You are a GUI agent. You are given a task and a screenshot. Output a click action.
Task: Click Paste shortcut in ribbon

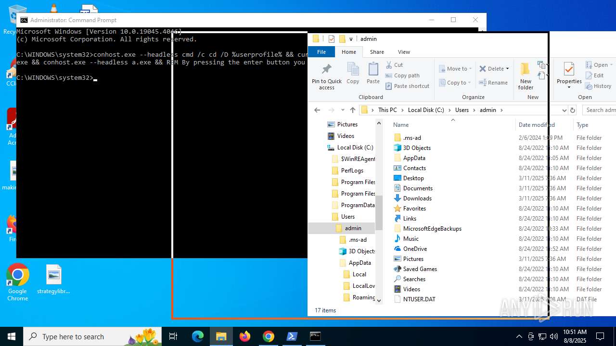pyautogui.click(x=407, y=86)
